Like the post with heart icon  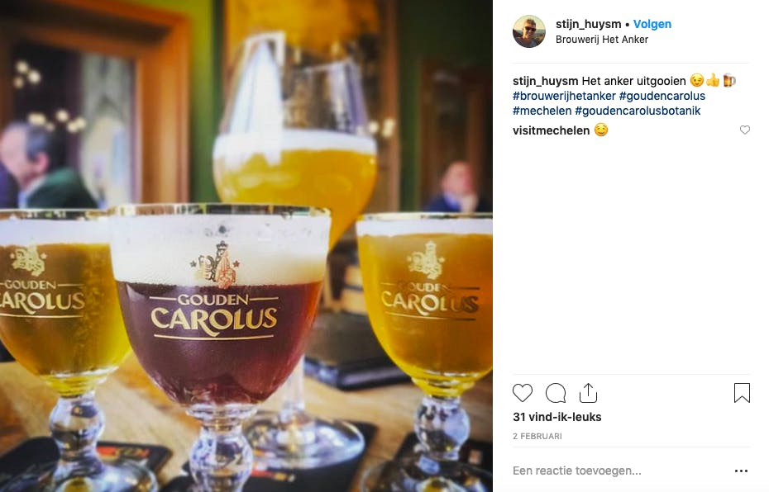tap(523, 393)
